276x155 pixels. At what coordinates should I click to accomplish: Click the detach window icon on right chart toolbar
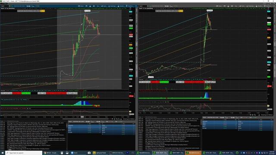click(x=225, y=6)
